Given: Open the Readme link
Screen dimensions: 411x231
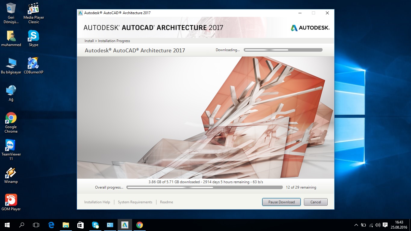Looking at the screenshot, I should tap(166, 202).
